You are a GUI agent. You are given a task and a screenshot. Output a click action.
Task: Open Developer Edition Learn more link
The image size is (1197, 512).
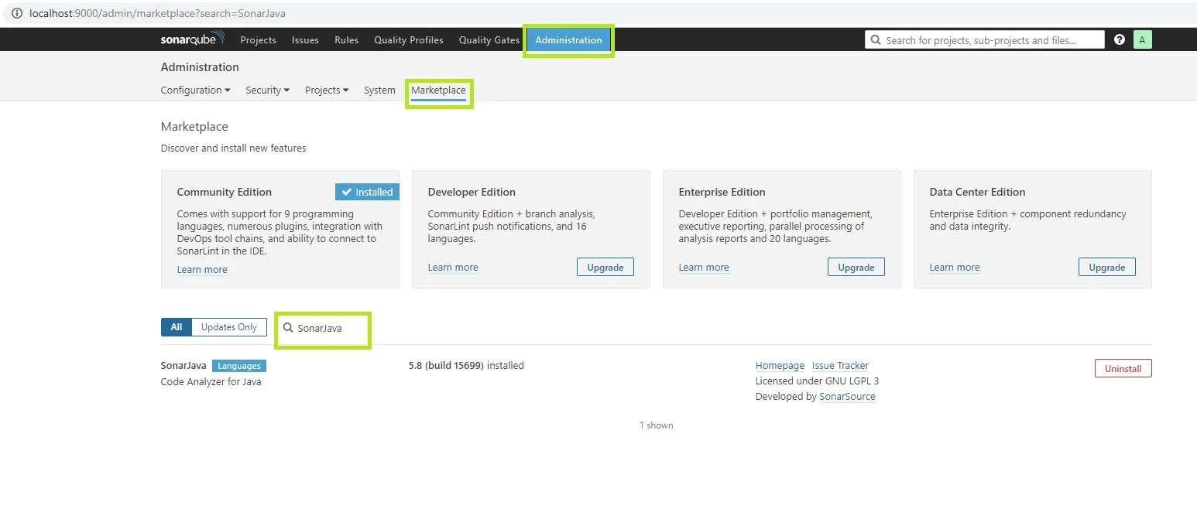453,268
